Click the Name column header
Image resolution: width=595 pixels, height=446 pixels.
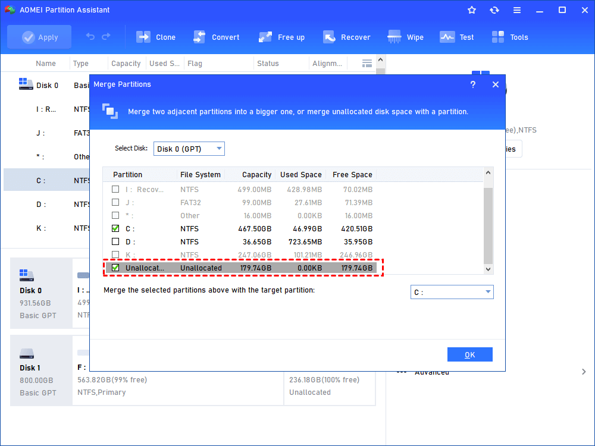click(46, 64)
